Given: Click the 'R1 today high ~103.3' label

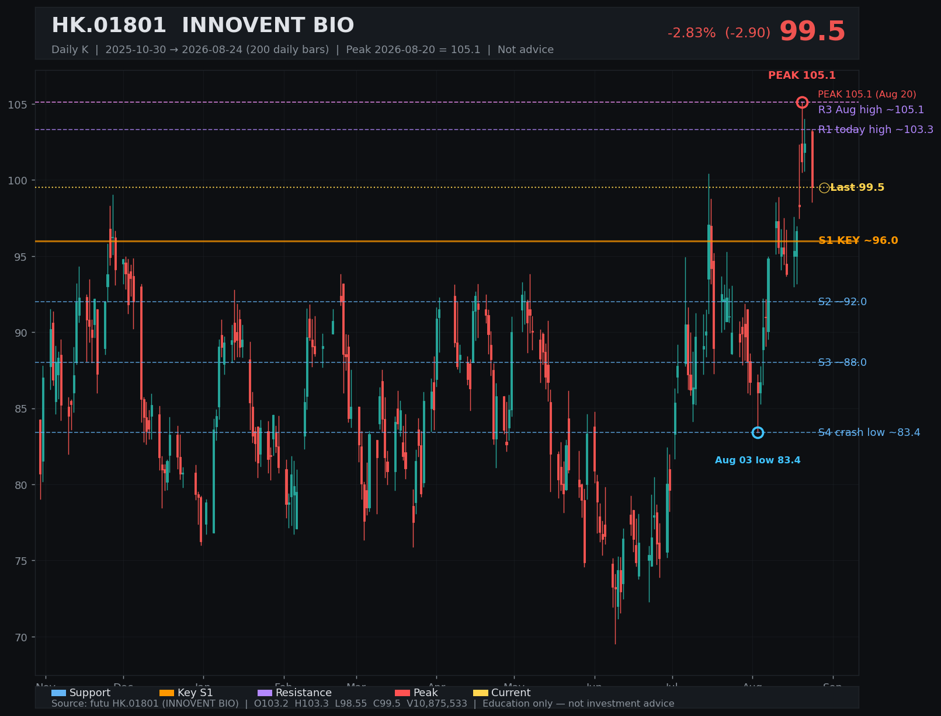Looking at the screenshot, I should pyautogui.click(x=876, y=130).
